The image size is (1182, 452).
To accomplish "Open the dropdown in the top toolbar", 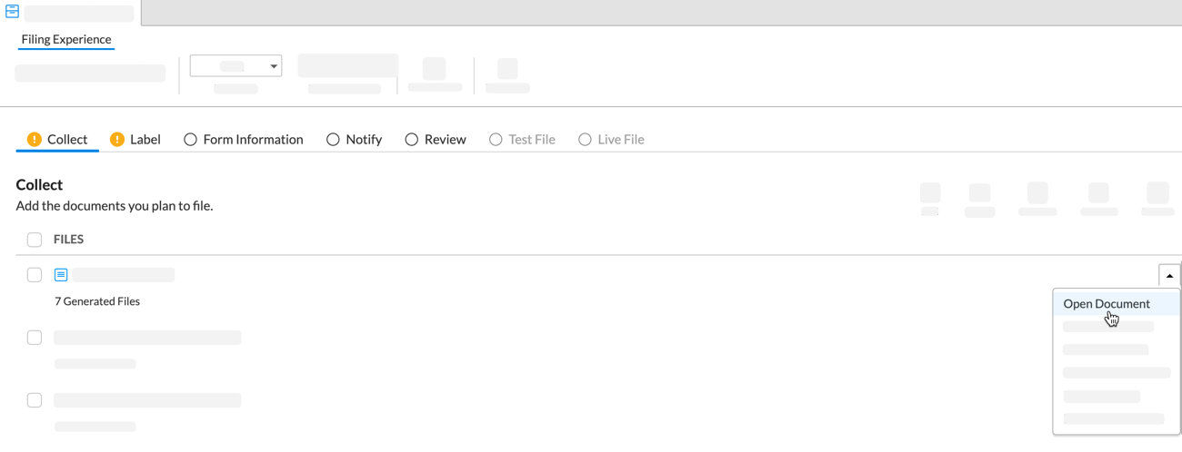I will tap(235, 66).
